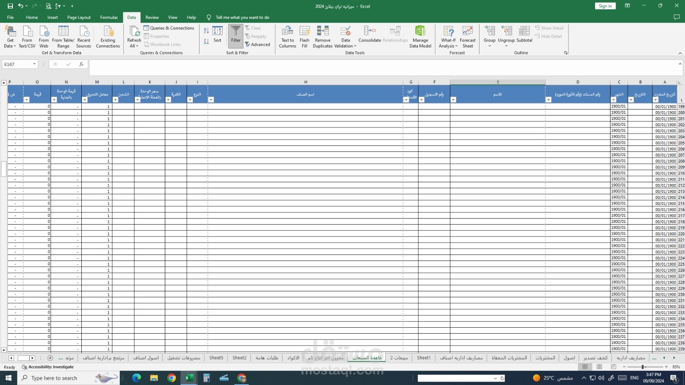Select sheet tab Sheet2
Image resolution: width=685 pixels, height=385 pixels.
(x=239, y=358)
